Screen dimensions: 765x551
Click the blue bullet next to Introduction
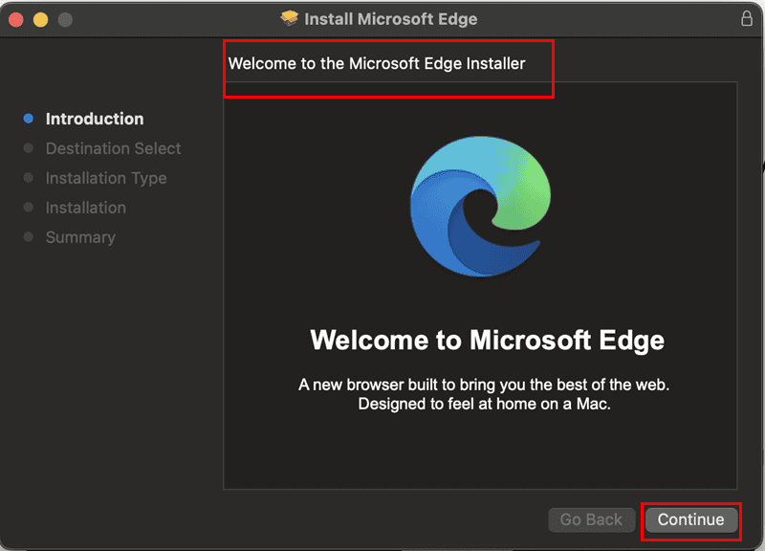click(29, 120)
